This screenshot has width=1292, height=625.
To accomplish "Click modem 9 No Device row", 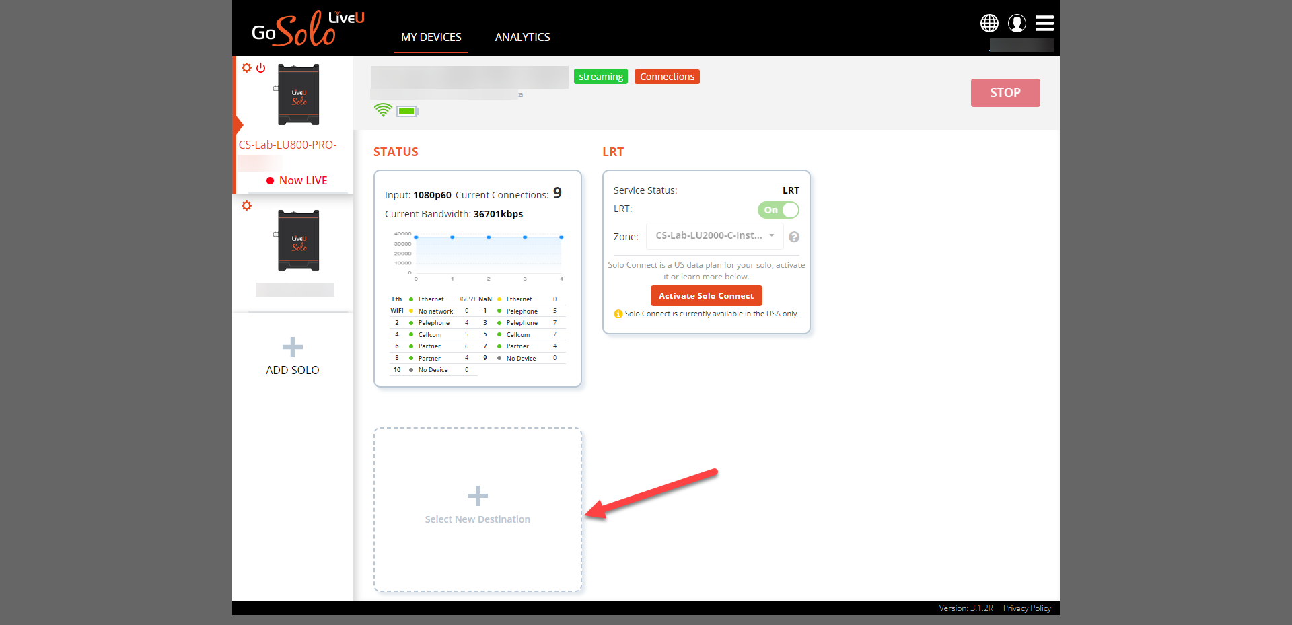I will point(522,358).
